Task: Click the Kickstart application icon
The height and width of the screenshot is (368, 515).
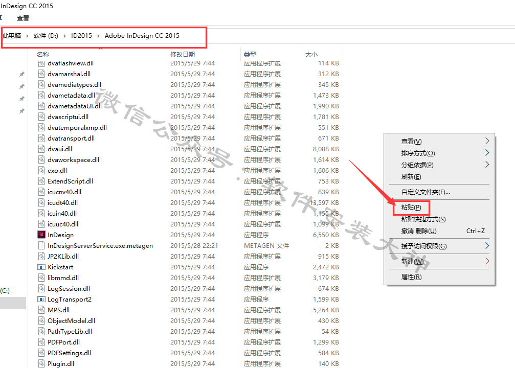Action: click(x=41, y=267)
